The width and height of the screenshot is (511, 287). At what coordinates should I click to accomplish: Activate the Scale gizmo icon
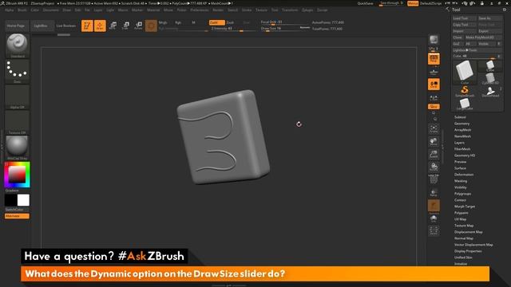pos(125,26)
